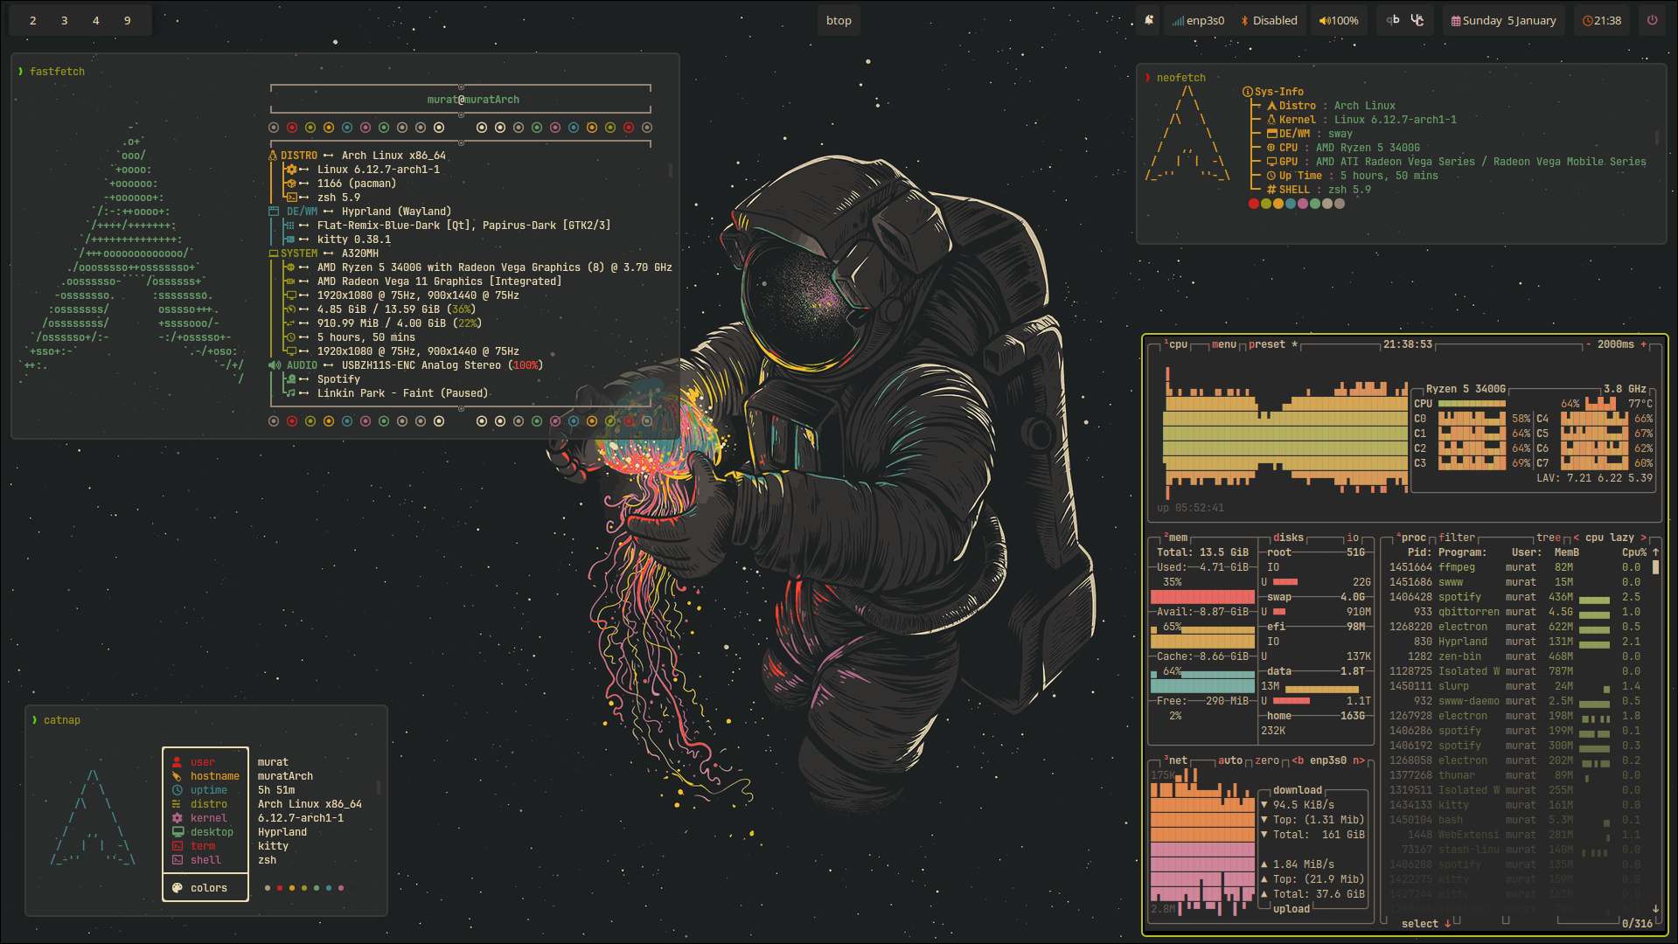Click the Cpu% up arrow in proc header

click(x=1655, y=552)
